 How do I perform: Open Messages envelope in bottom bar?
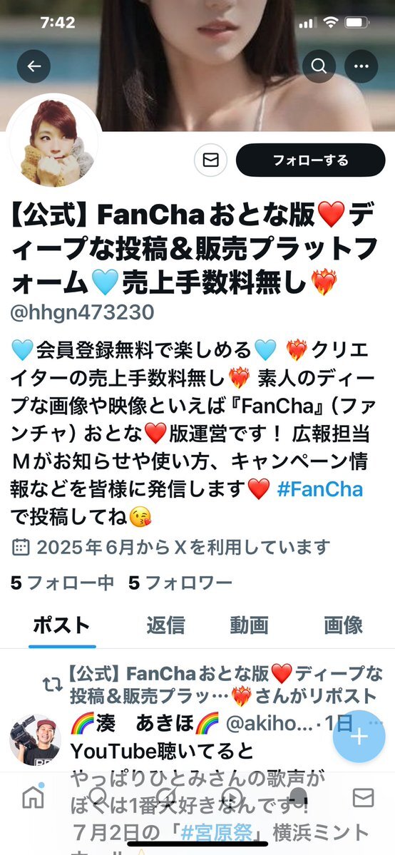click(x=364, y=798)
